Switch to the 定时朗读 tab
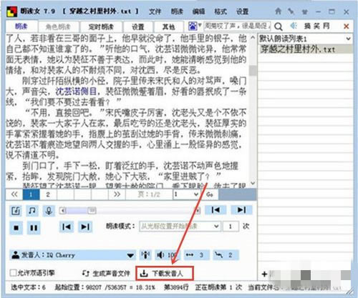This screenshot has width=358, height=298. point(101,26)
